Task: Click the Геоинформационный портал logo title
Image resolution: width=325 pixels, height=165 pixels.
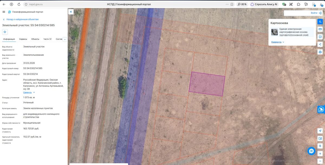Action: coord(26,12)
